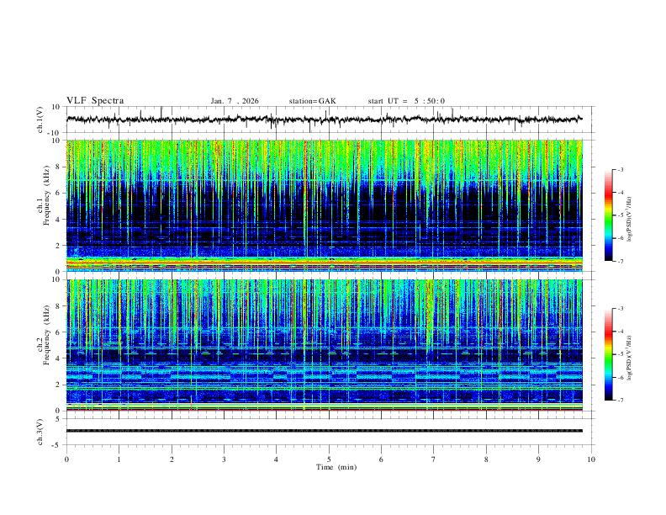Select the date text "Jan. 7, 2026"
This screenshot has height=515, width=666.
pyautogui.click(x=235, y=101)
